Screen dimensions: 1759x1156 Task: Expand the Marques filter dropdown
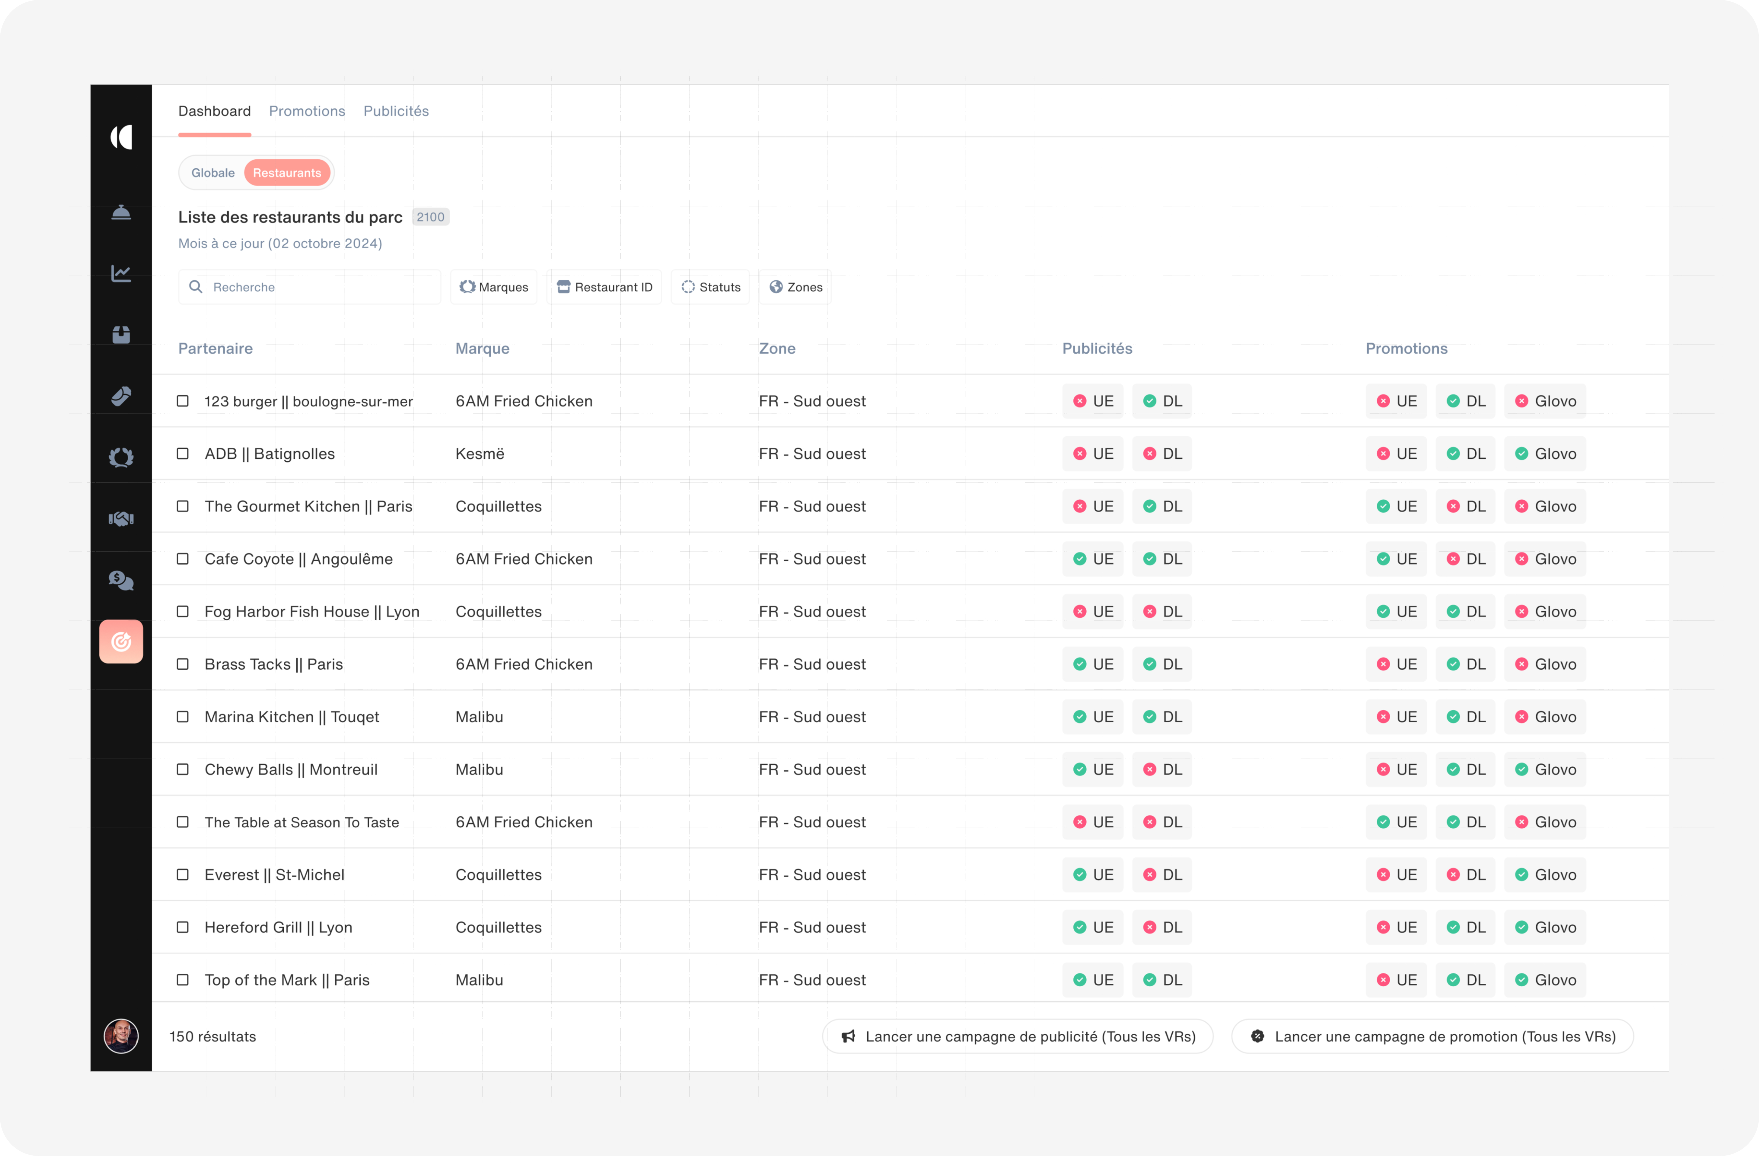coord(494,287)
